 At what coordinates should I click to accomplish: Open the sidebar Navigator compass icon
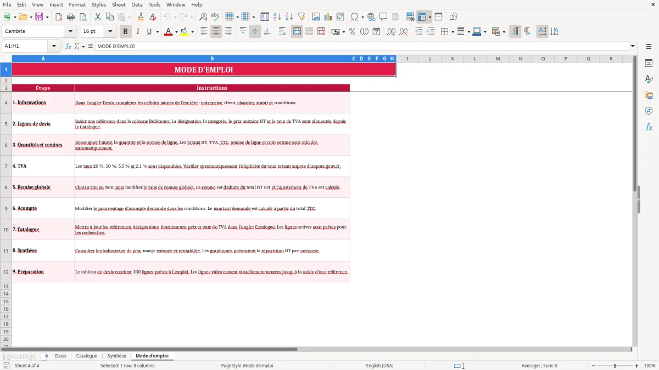point(649,111)
